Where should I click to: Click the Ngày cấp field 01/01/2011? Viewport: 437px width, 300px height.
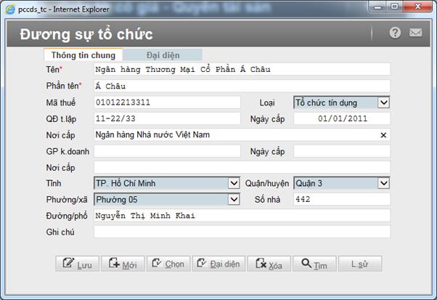pyautogui.click(x=342, y=118)
